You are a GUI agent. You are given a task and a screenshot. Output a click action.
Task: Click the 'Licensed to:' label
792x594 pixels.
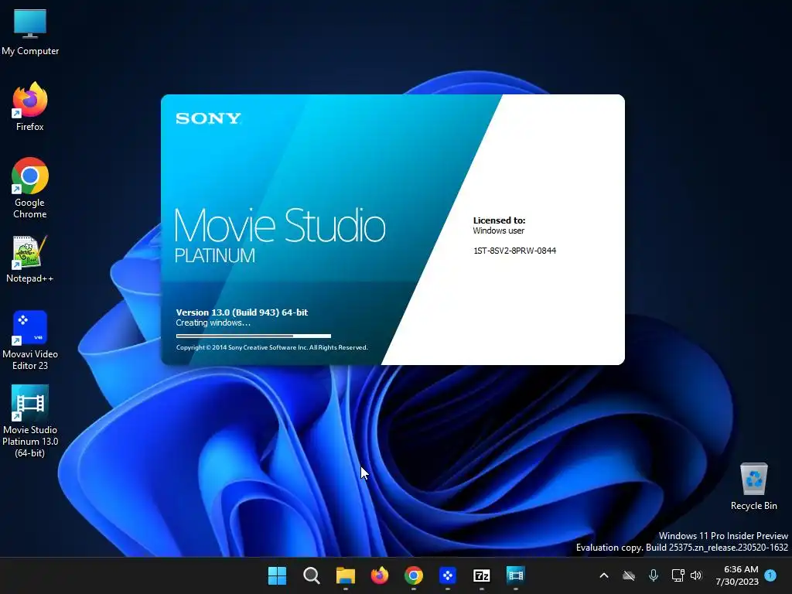click(499, 220)
